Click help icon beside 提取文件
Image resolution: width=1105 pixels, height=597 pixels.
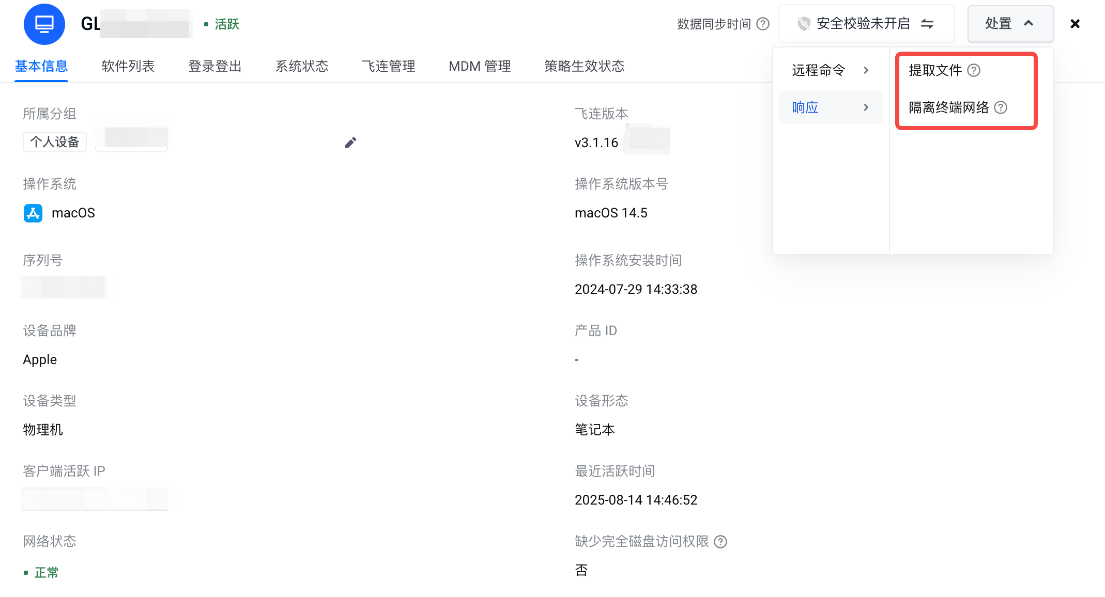click(974, 70)
